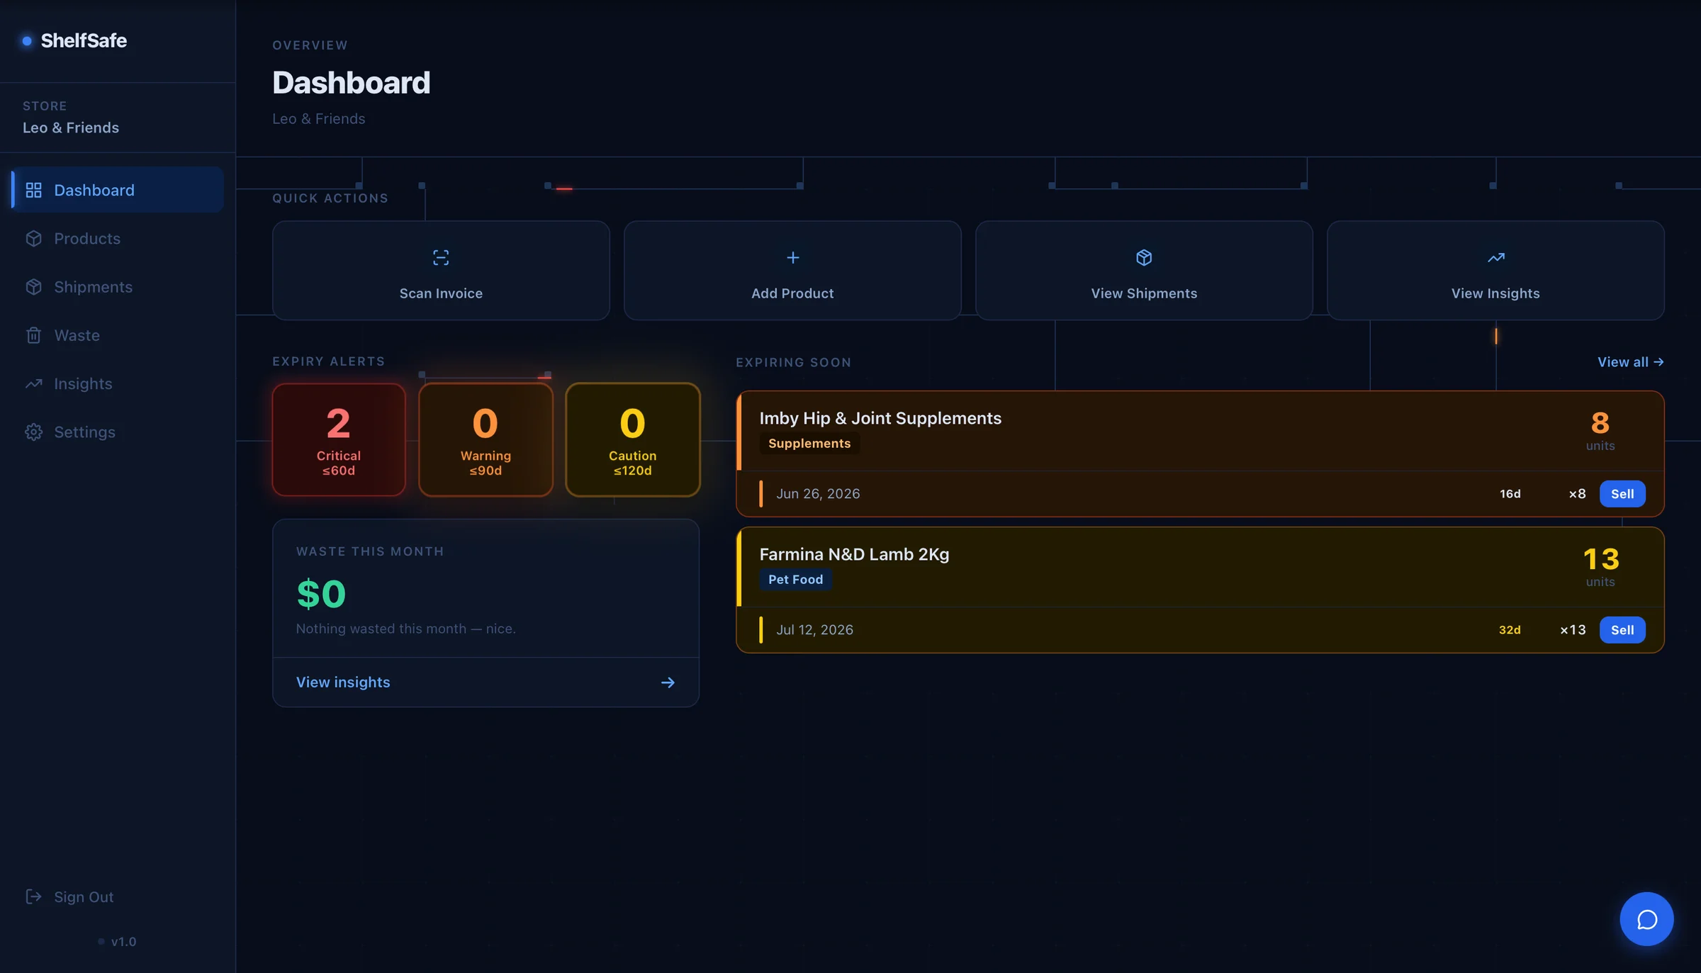Viewport: 1701px width, 973px height.
Task: Sell the Farmina N&D Lamb 2Kg
Action: point(1622,630)
